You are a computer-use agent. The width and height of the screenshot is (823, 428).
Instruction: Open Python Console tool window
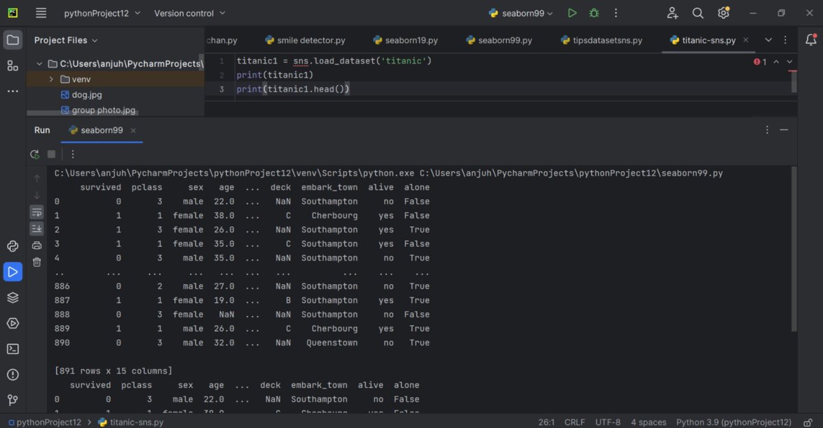12,247
